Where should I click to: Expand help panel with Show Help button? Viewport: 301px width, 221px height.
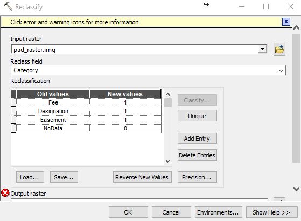click(x=271, y=212)
